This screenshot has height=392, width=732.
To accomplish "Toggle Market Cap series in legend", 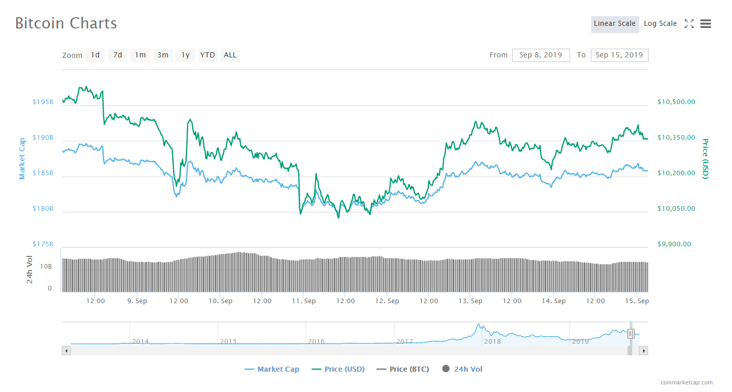I will click(x=272, y=369).
